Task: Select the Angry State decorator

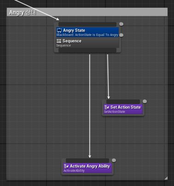Action: pyautogui.click(x=87, y=32)
